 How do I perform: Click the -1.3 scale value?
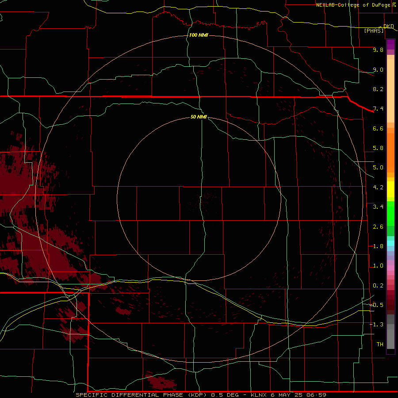point(377,325)
